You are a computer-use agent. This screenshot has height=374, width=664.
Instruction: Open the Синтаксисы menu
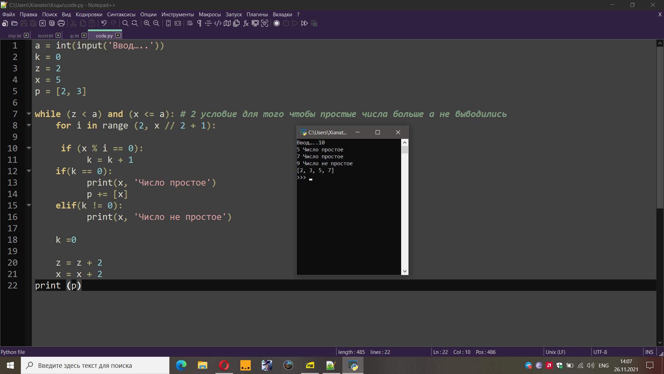click(121, 14)
